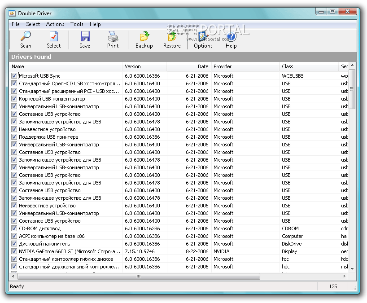This screenshot has height=303, width=367.
Task: Click the Select toolbar icon
Action: tap(53, 36)
